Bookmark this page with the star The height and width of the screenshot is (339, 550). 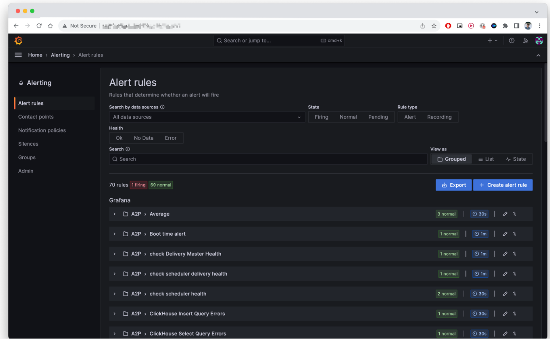click(434, 26)
